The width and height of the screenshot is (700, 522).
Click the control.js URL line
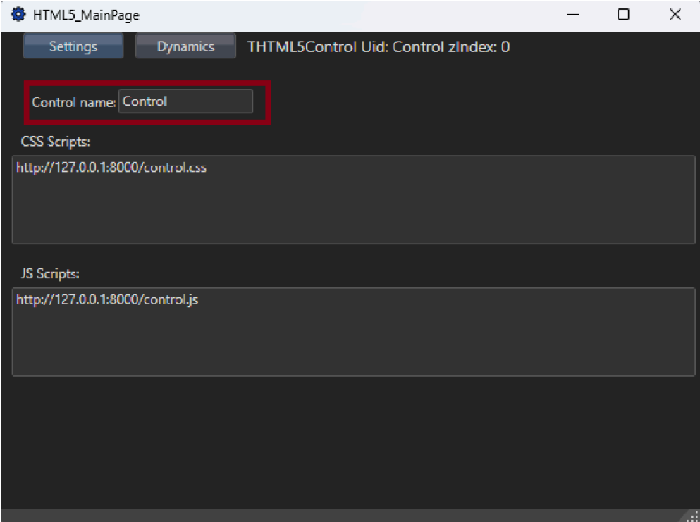[x=107, y=300]
